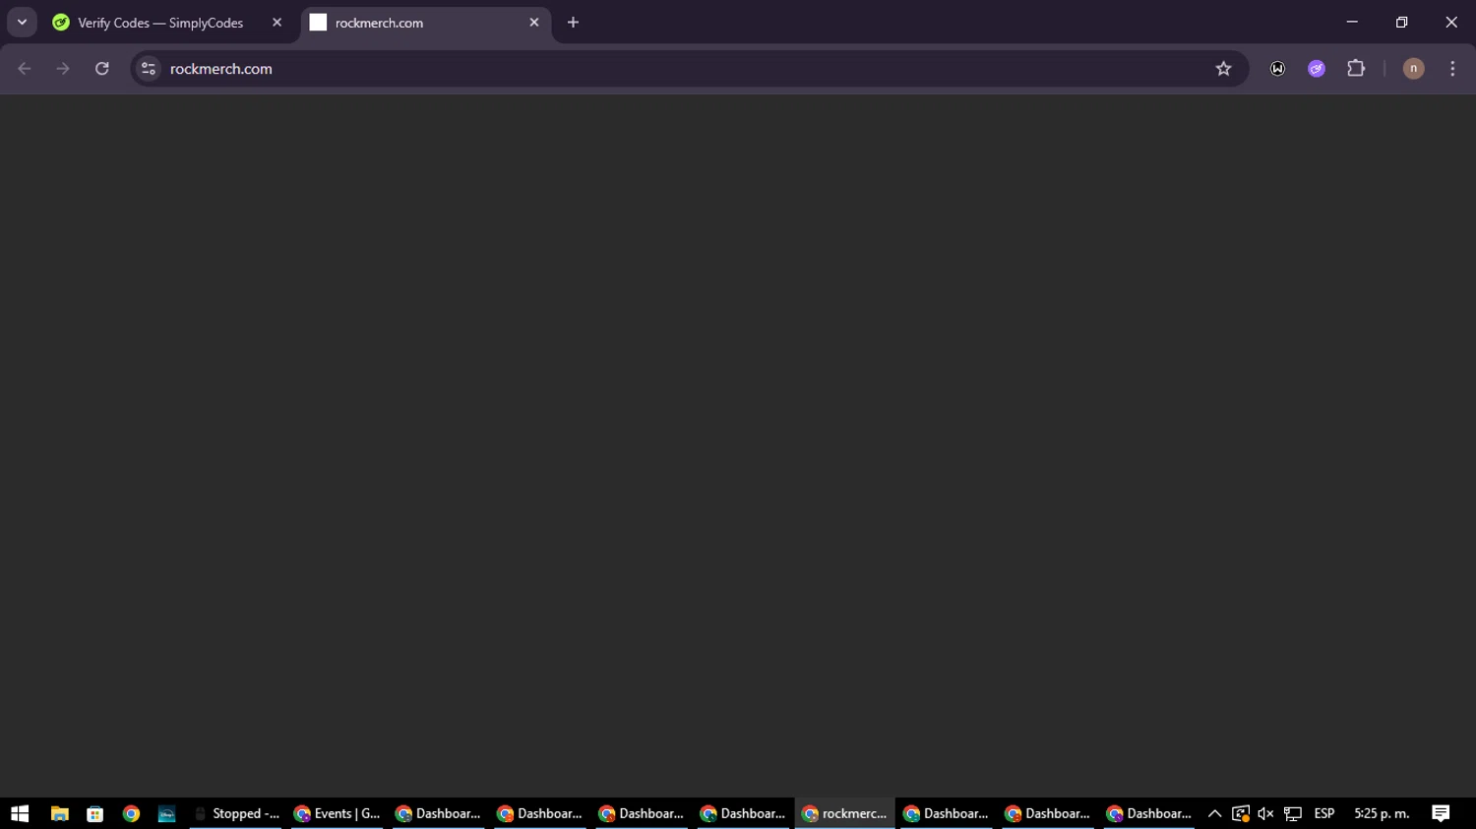
Task: Open the profile avatar labeled n
Action: click(x=1413, y=69)
